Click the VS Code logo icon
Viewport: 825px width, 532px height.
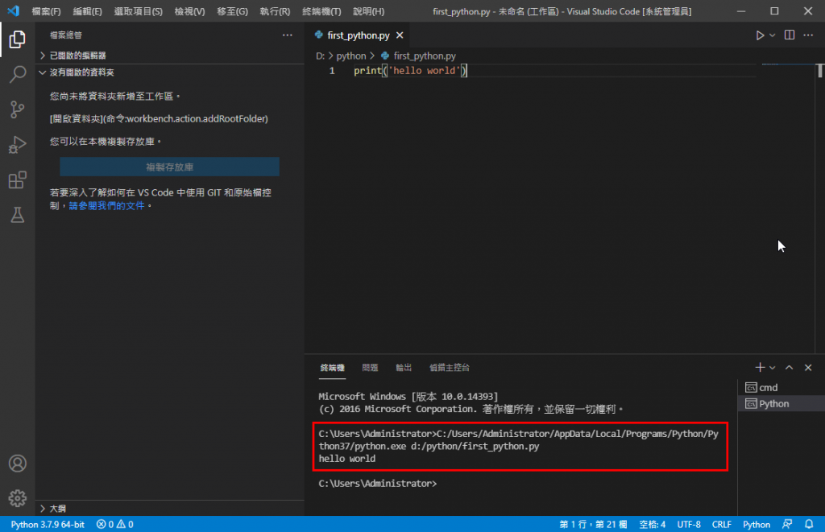pos(13,10)
